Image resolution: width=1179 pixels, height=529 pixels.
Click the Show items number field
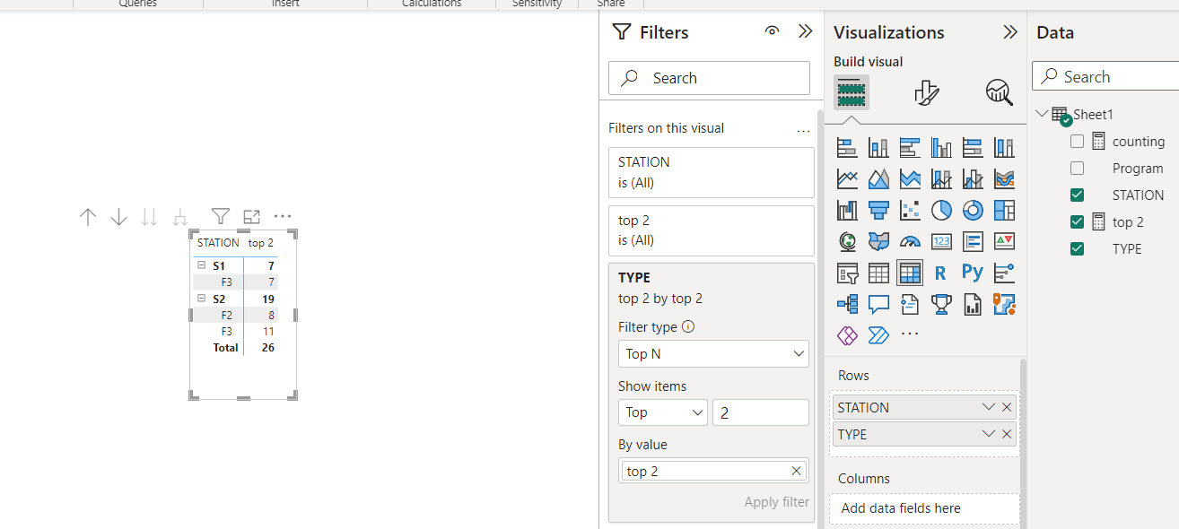tap(761, 412)
